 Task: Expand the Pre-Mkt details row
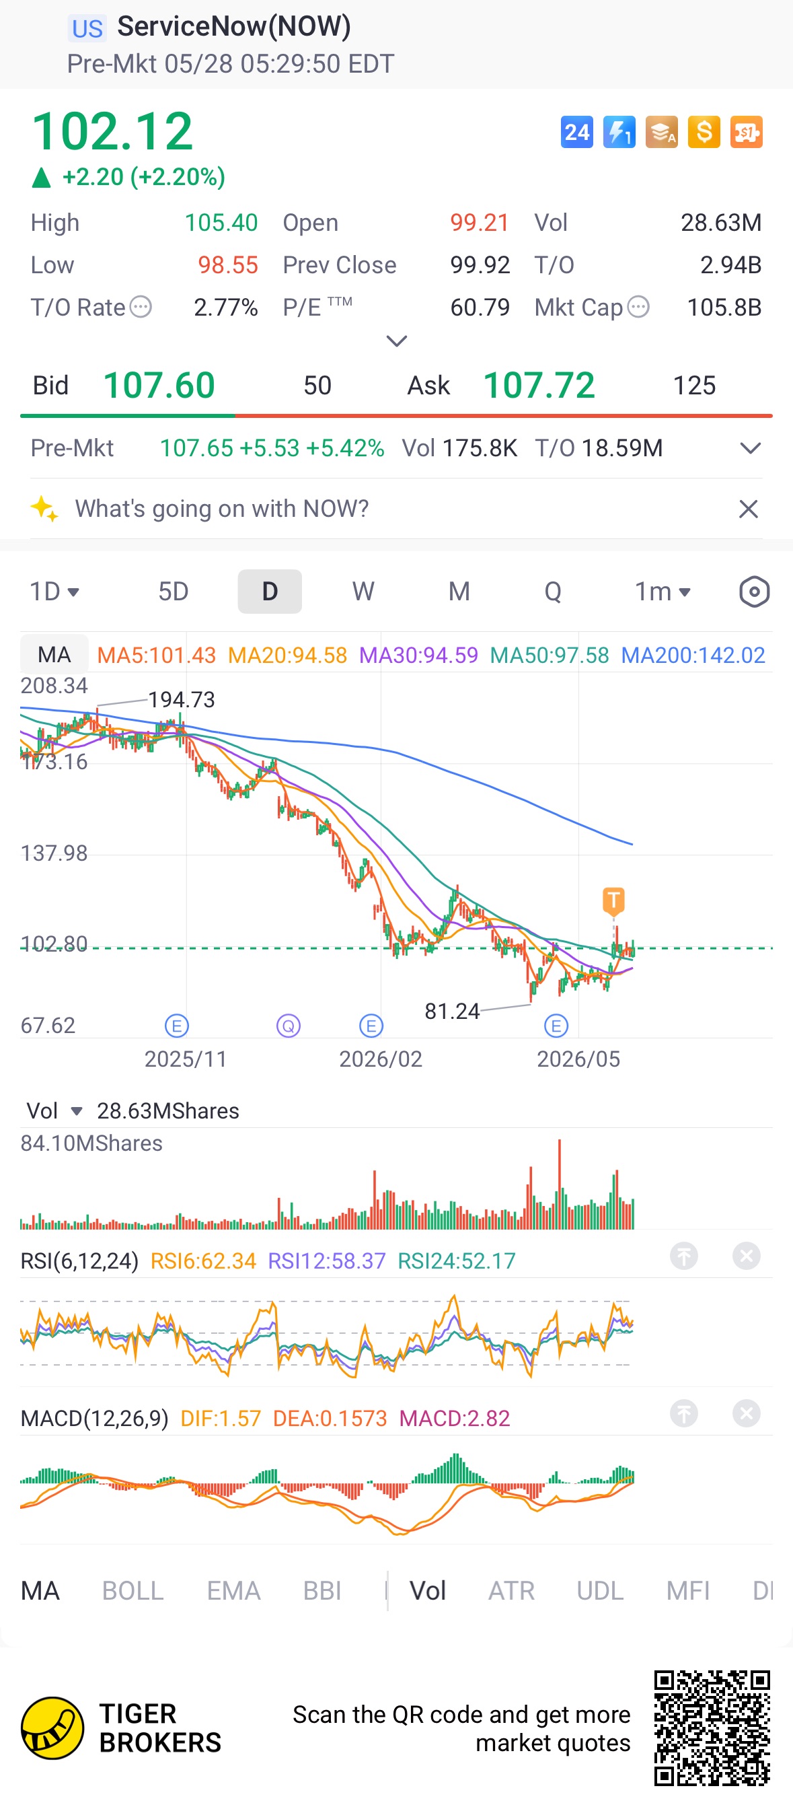(x=750, y=448)
